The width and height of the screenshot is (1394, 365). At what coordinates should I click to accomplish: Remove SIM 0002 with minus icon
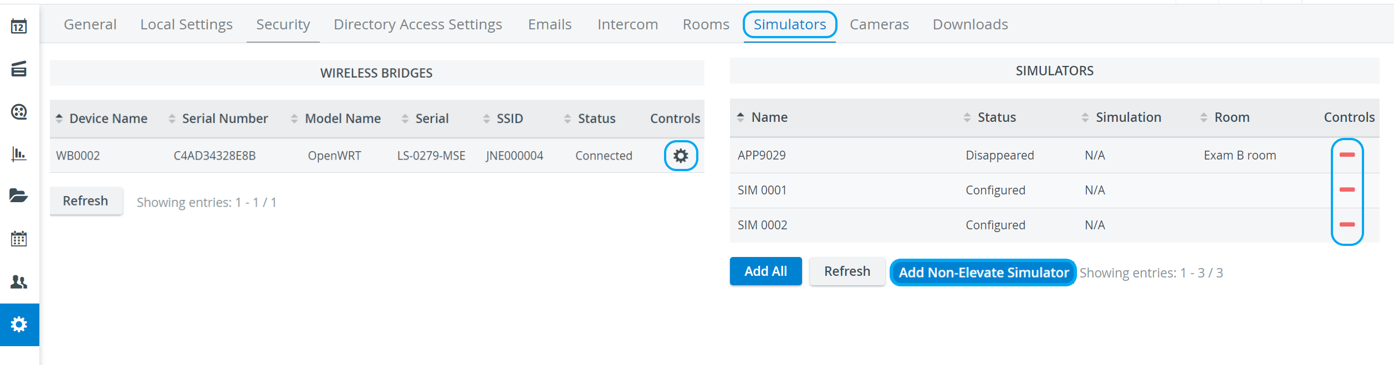[x=1347, y=225]
